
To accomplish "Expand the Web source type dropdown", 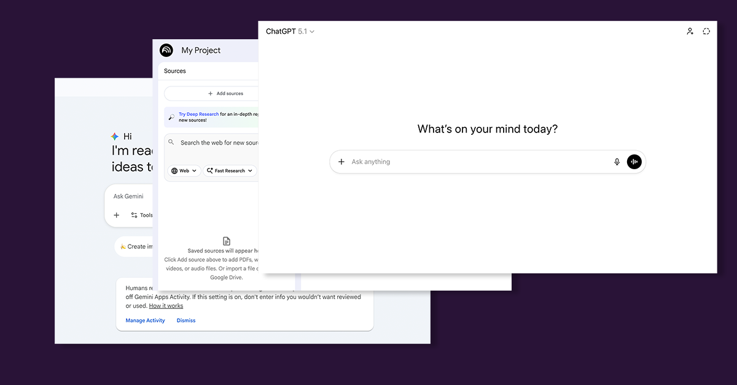I will tap(184, 170).
